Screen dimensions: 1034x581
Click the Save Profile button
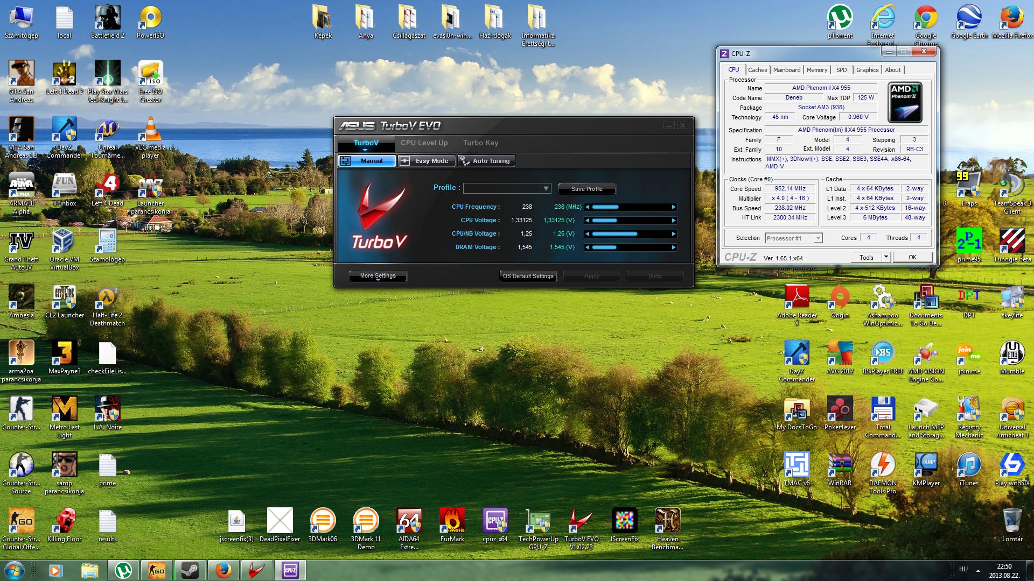point(586,189)
